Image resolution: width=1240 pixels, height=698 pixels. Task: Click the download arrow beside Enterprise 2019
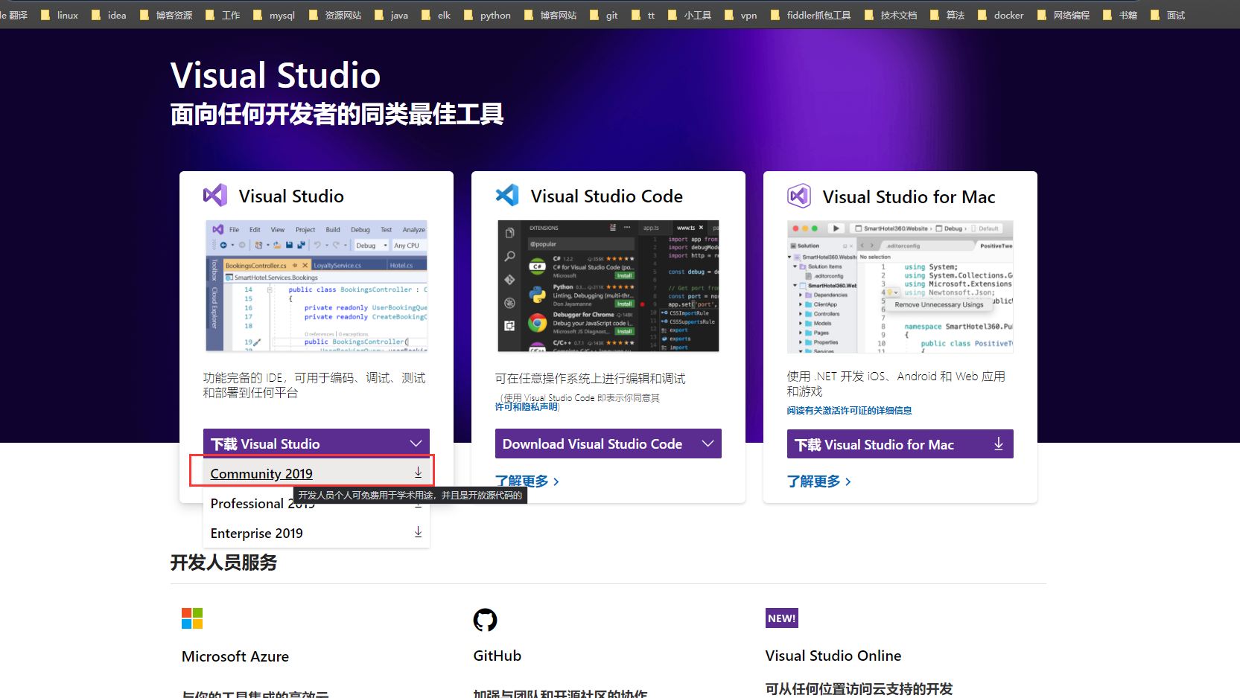point(418,532)
